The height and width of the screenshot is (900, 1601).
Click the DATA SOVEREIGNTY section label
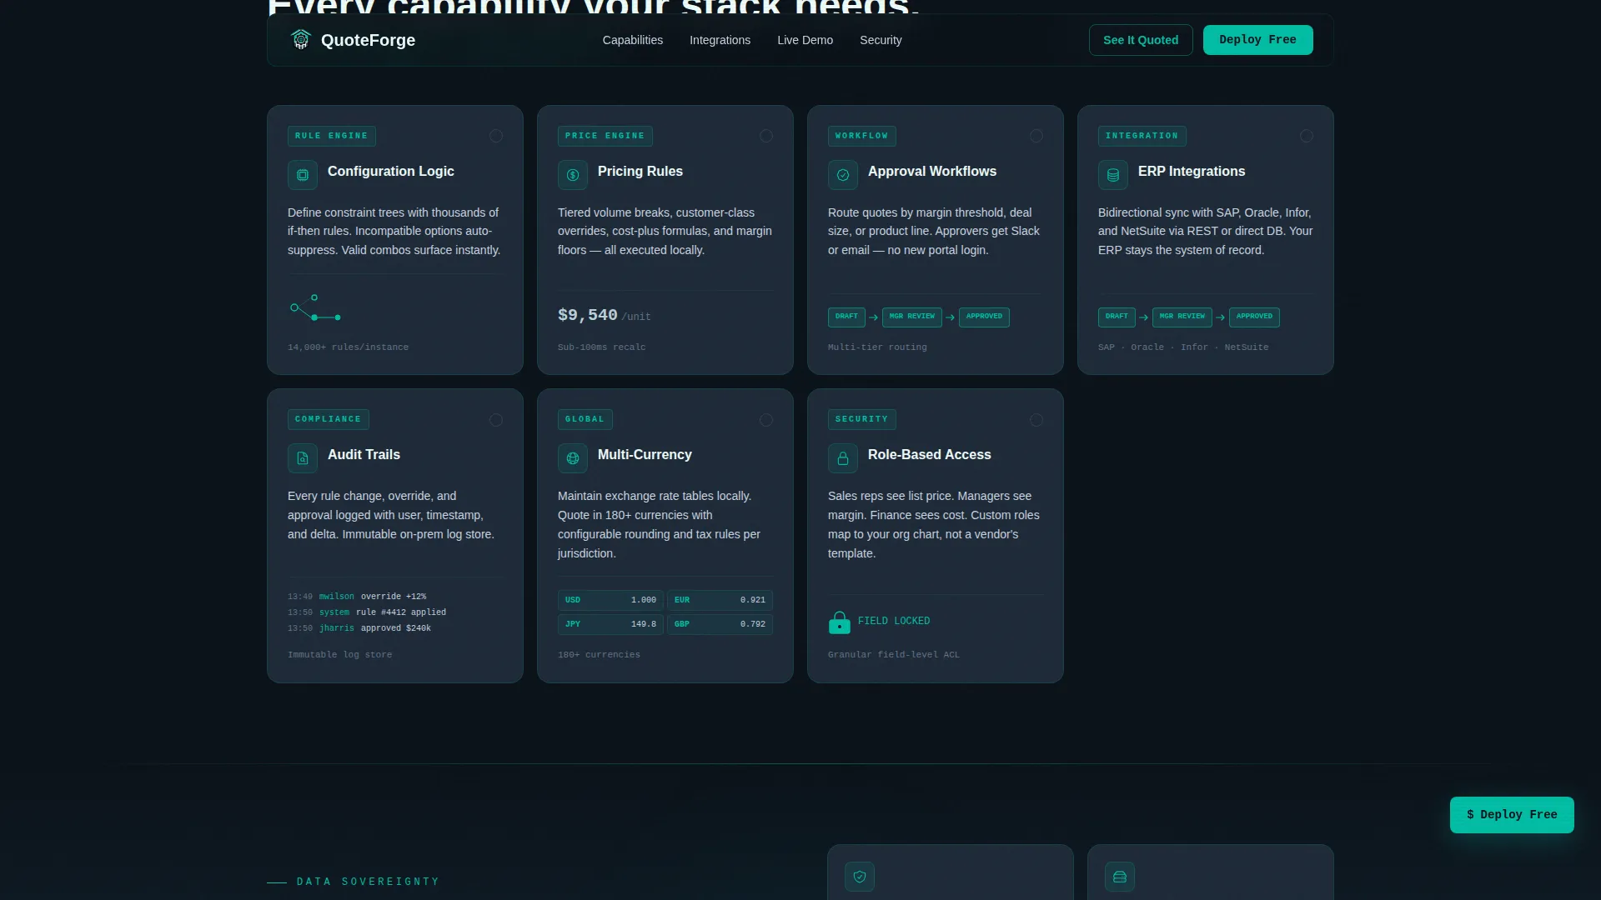368,882
